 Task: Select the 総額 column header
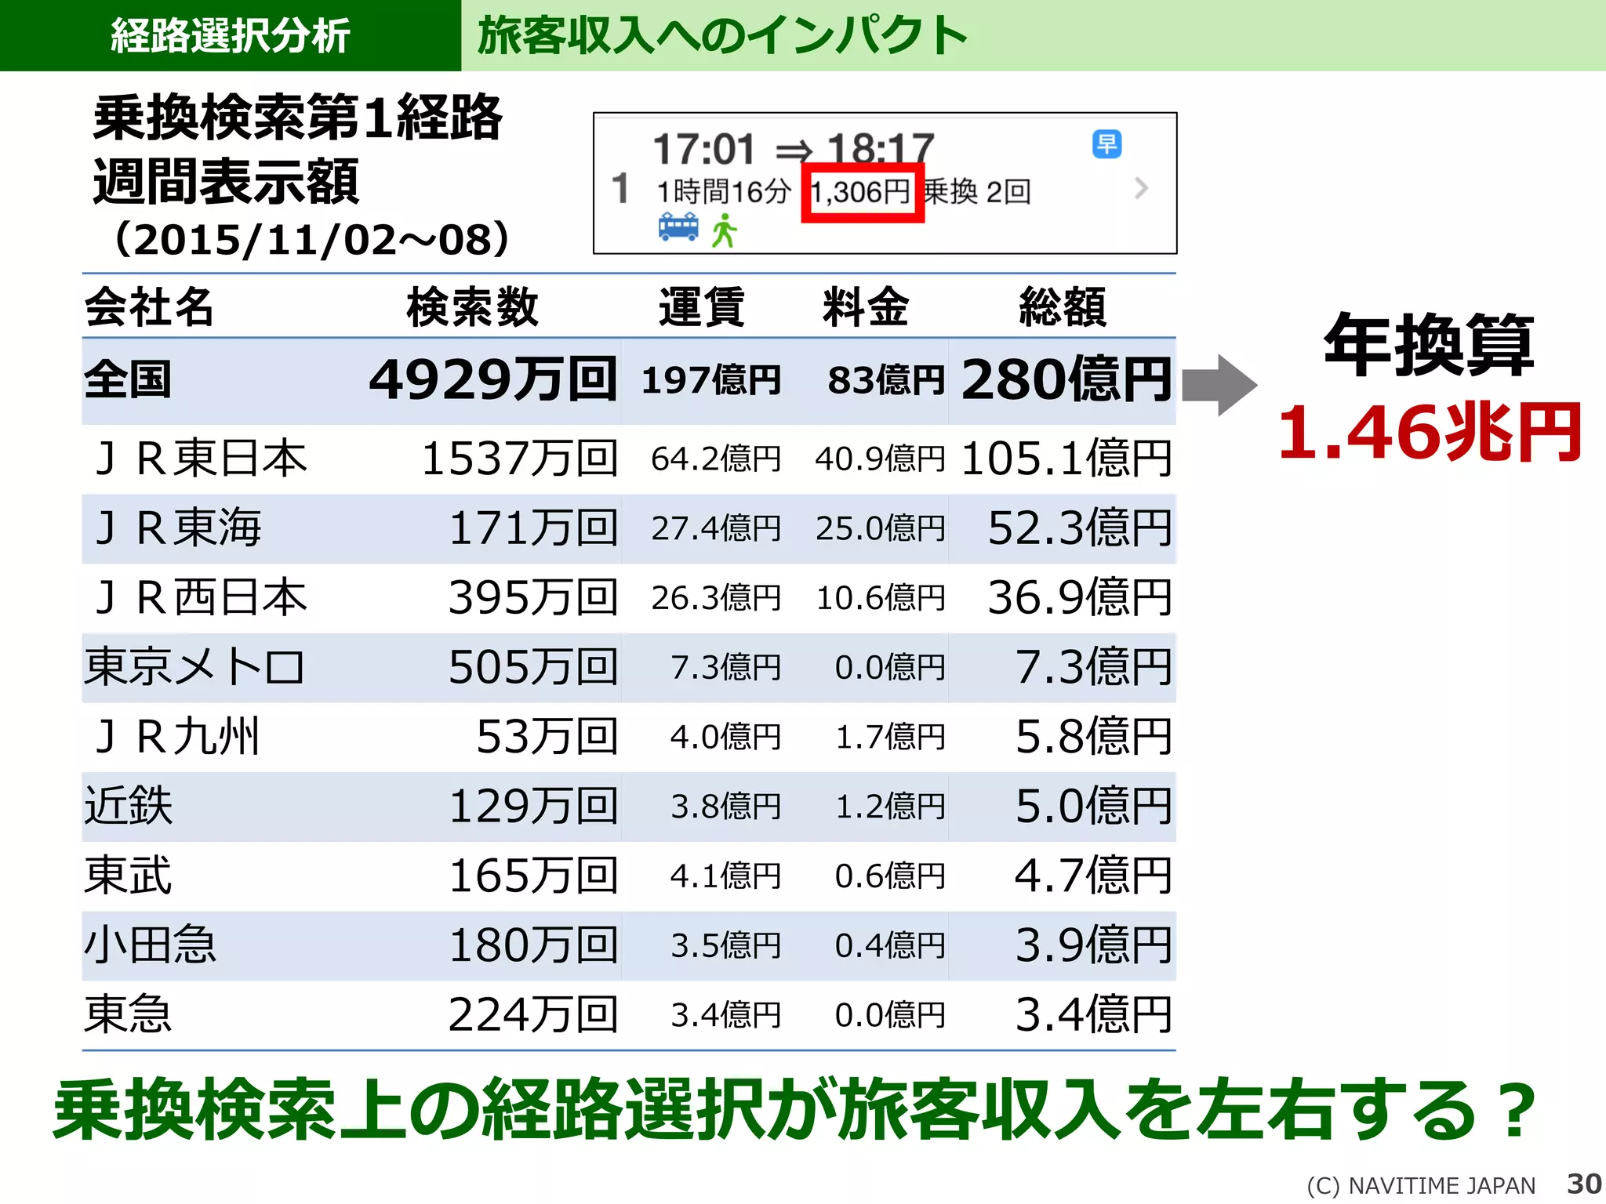(x=1063, y=306)
